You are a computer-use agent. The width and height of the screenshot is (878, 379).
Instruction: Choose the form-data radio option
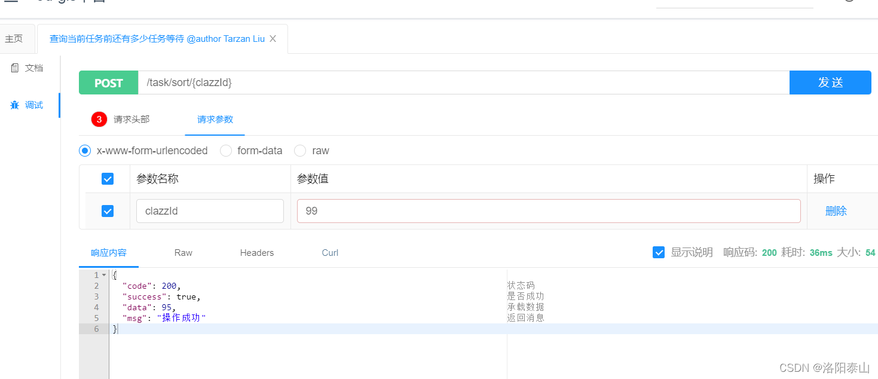(226, 151)
